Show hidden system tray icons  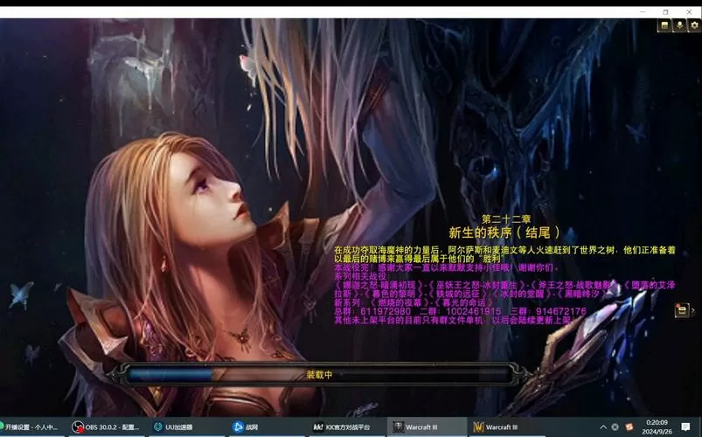603,427
